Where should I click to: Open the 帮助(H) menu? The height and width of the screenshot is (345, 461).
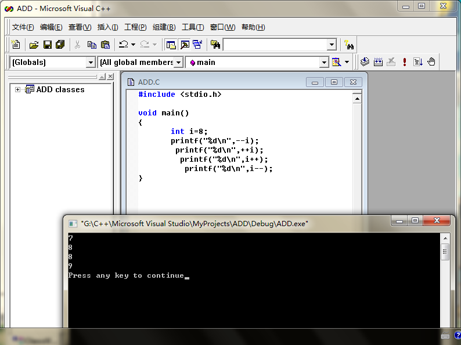(253, 27)
